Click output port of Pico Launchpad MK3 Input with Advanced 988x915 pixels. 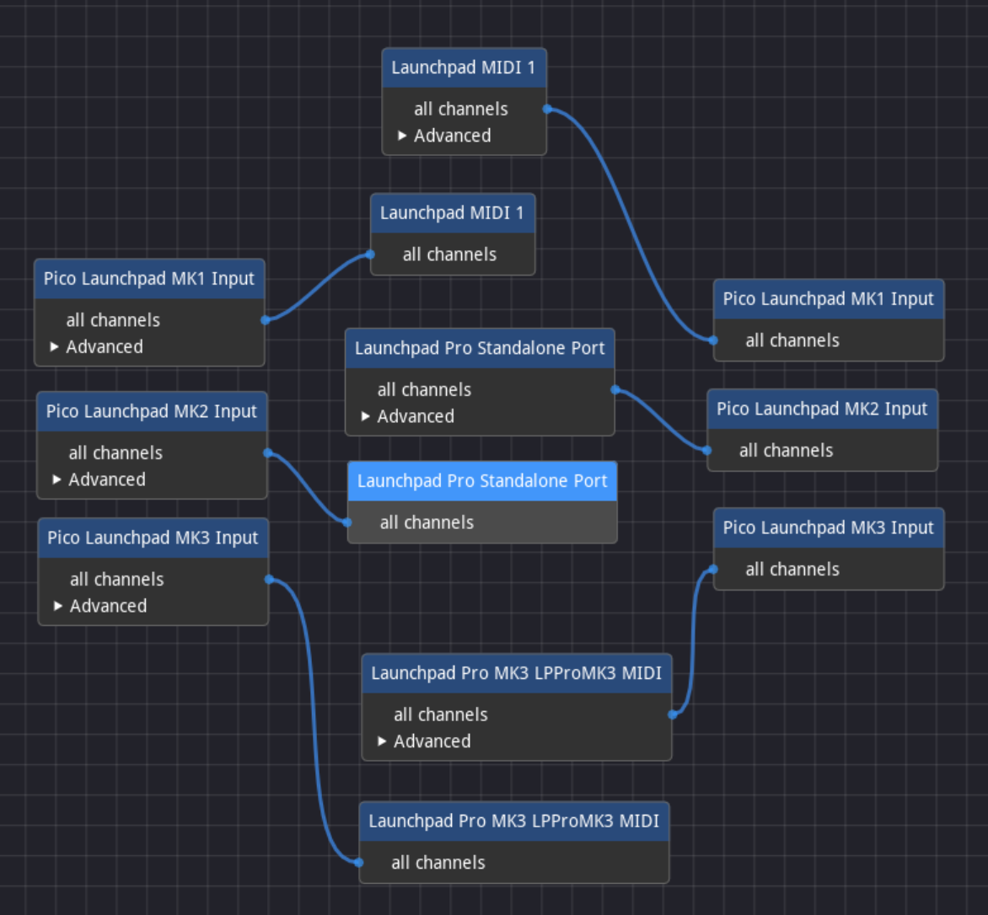269,579
